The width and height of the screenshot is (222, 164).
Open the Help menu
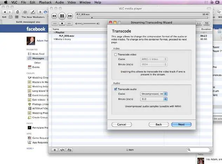pyautogui.click(x=98, y=2)
